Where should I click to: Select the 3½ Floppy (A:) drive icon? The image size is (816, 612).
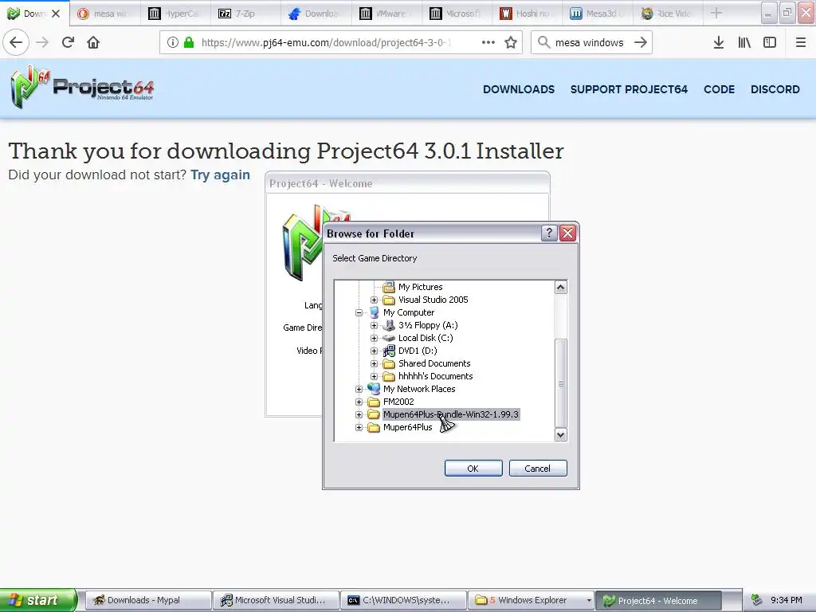[389, 325]
